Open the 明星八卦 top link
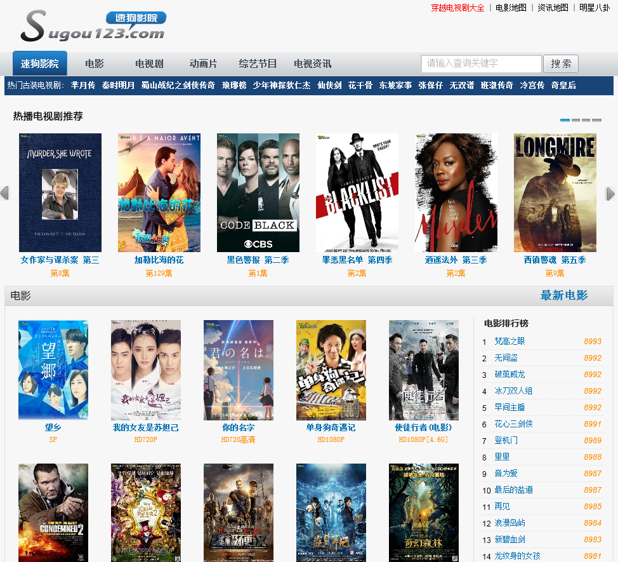This screenshot has width=618, height=562. [595, 8]
